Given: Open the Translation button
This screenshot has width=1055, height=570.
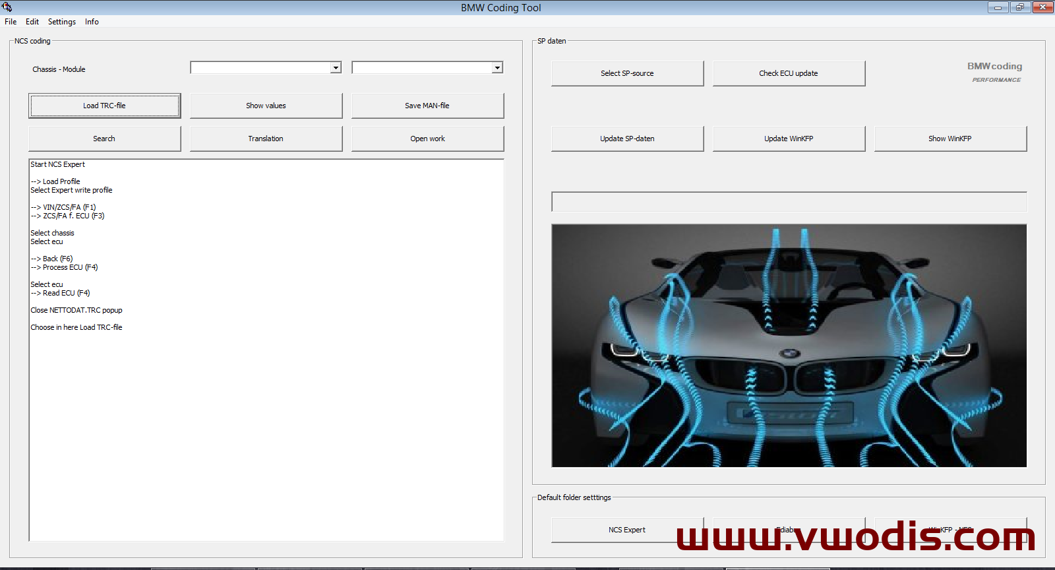Looking at the screenshot, I should 266,139.
